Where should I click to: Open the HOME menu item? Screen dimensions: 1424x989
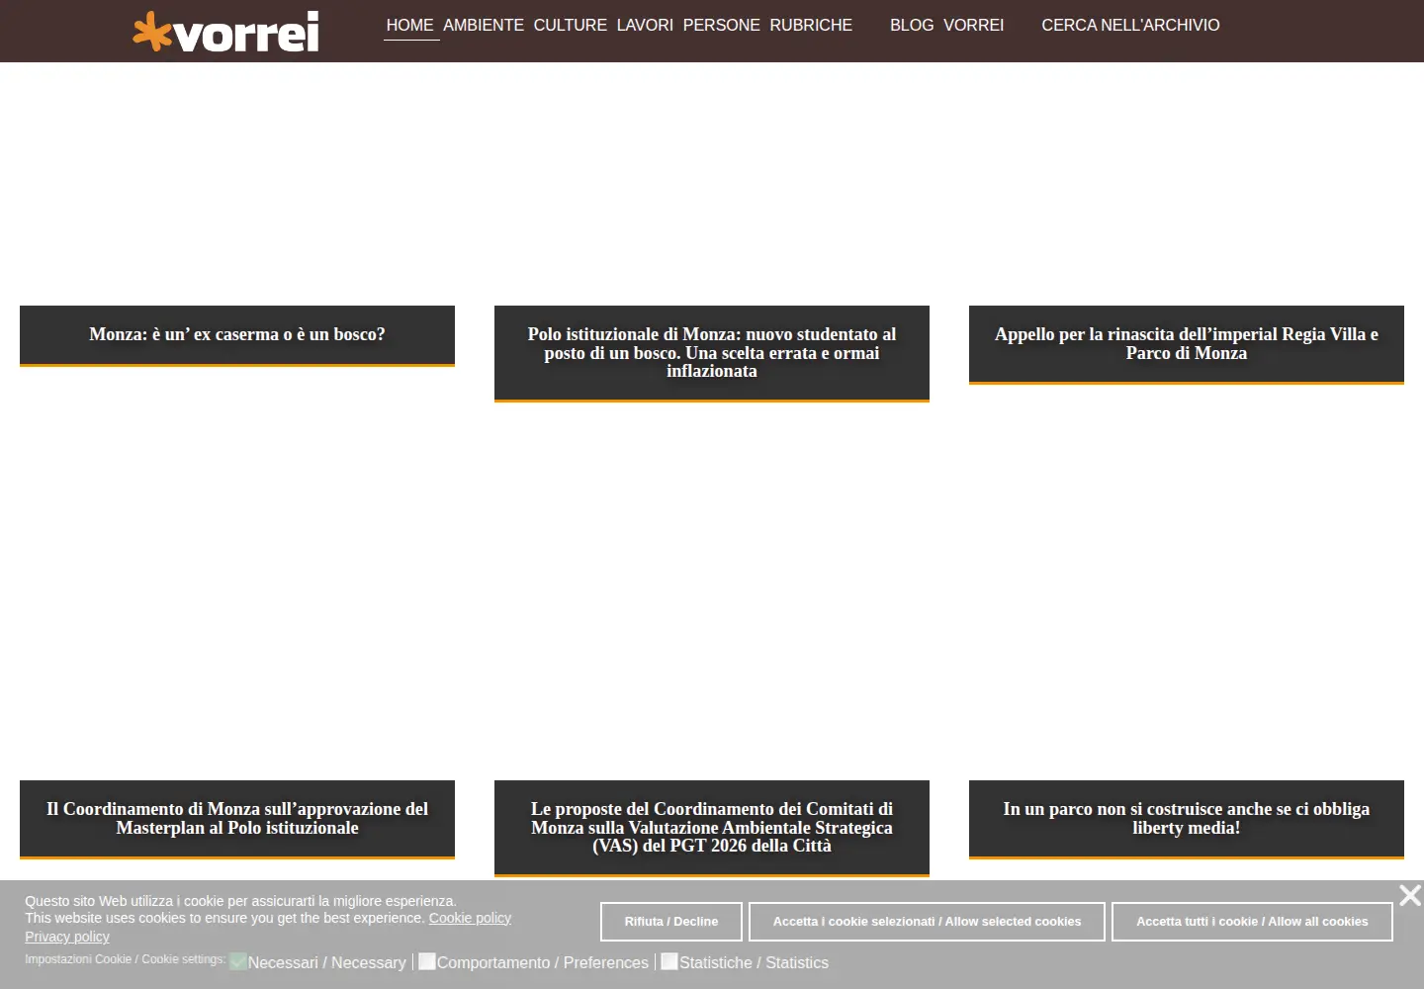[410, 26]
